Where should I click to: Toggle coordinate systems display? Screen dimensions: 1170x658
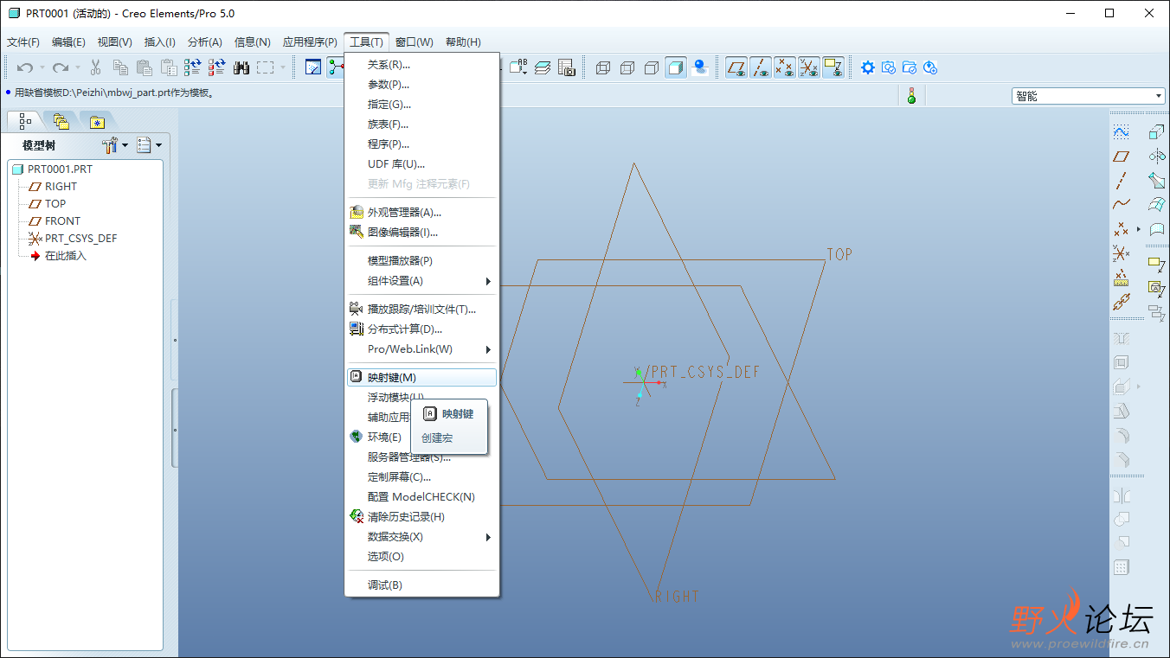pos(809,67)
